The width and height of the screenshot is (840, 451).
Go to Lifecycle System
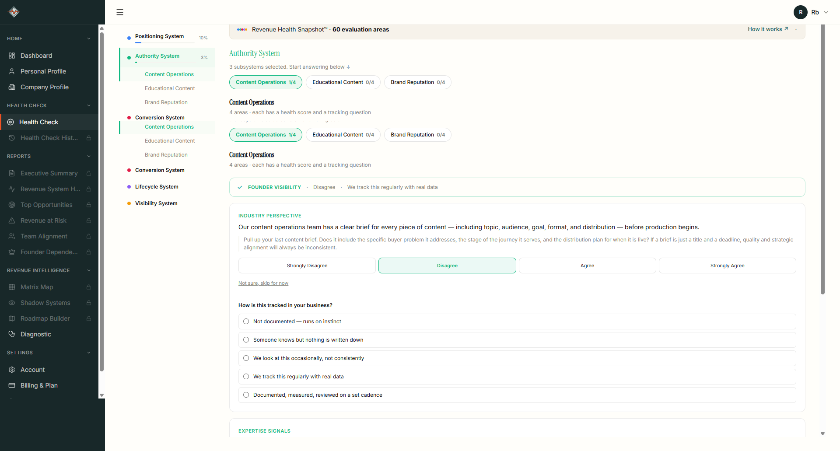[x=157, y=187]
